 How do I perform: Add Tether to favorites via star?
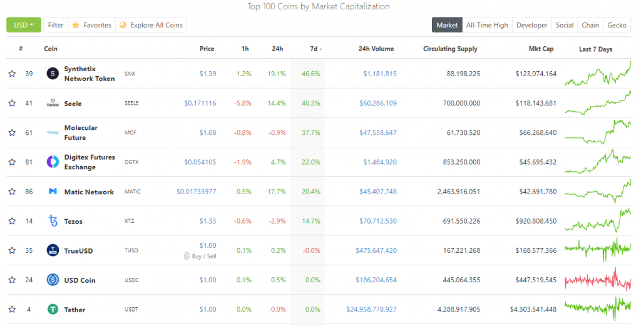(x=12, y=309)
